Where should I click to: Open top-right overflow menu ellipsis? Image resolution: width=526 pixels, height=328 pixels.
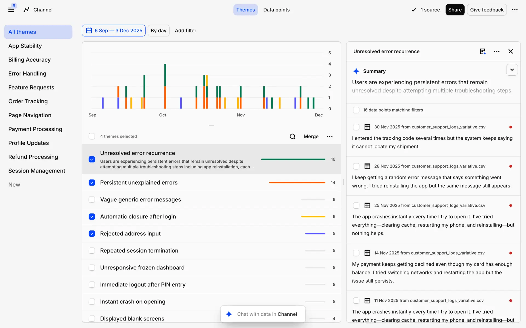(515, 10)
